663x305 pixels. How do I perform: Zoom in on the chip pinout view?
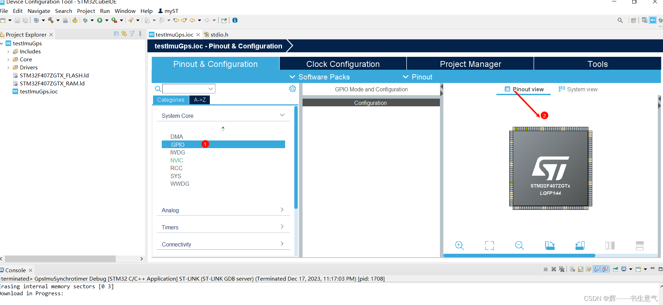click(459, 245)
